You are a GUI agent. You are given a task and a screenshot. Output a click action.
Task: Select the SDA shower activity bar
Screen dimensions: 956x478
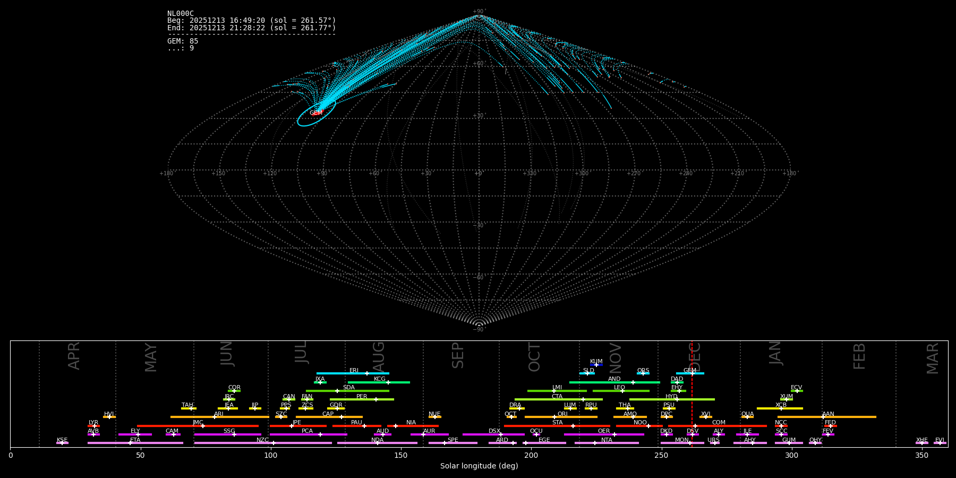pos(347,391)
